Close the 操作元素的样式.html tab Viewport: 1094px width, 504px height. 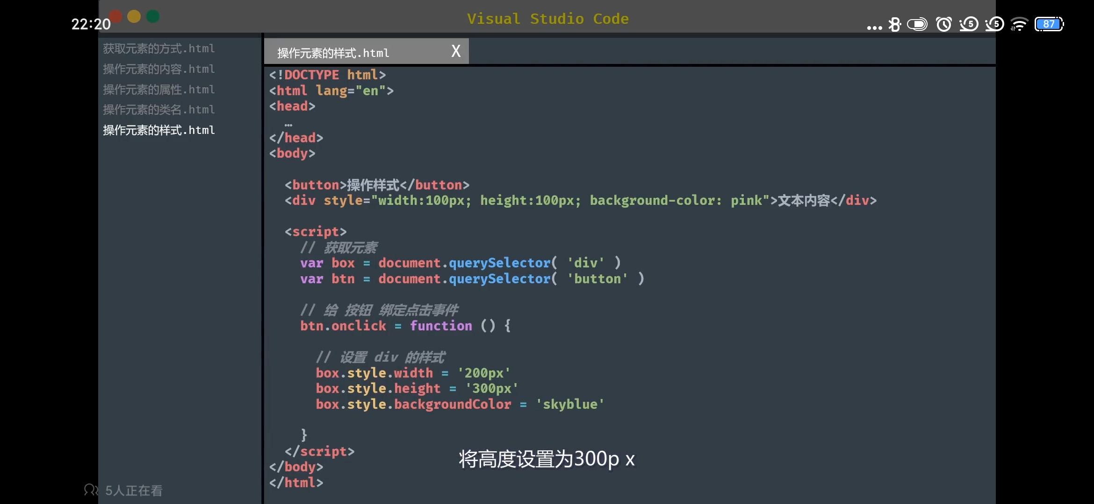click(x=456, y=51)
